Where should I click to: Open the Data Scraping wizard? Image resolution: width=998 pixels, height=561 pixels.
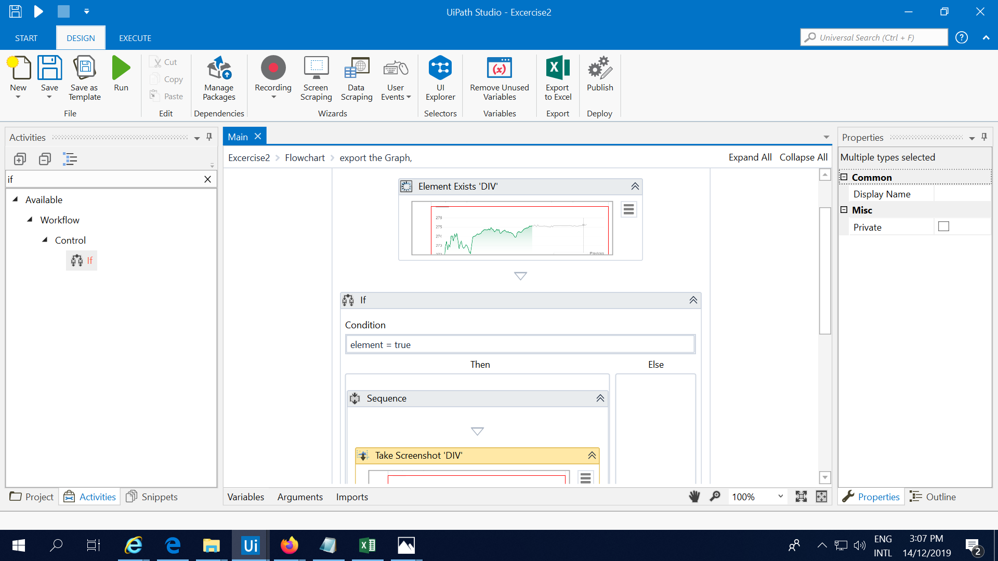[x=356, y=78]
